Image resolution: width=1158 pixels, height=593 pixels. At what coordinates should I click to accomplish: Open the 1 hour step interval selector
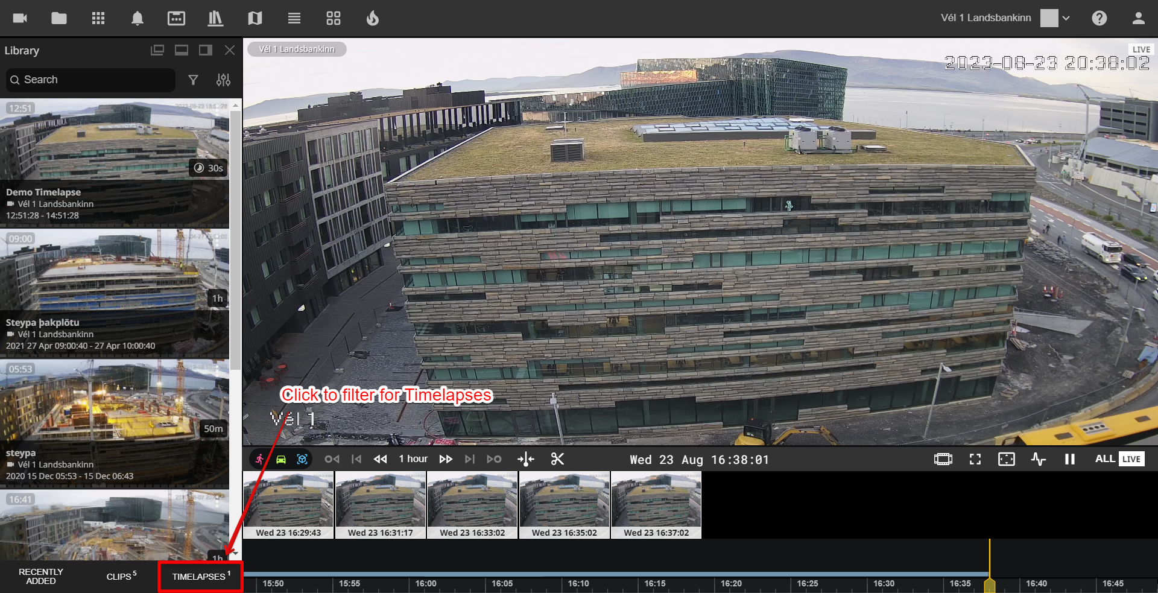click(x=413, y=459)
